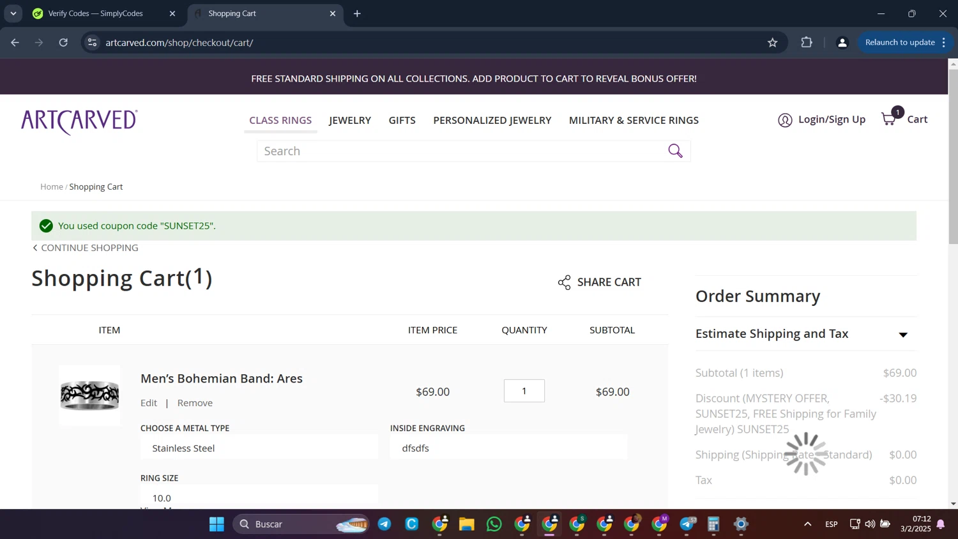The width and height of the screenshot is (958, 539).
Task: Click the Home breadcrumb link
Action: [52, 186]
